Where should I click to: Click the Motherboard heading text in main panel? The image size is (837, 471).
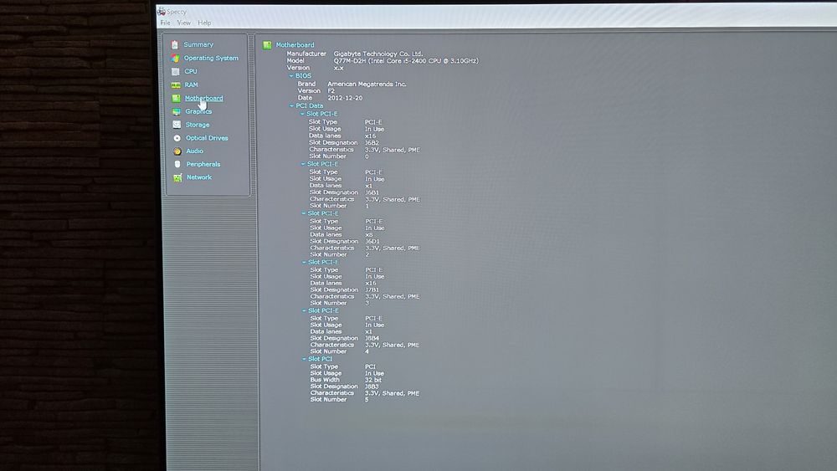(x=295, y=45)
